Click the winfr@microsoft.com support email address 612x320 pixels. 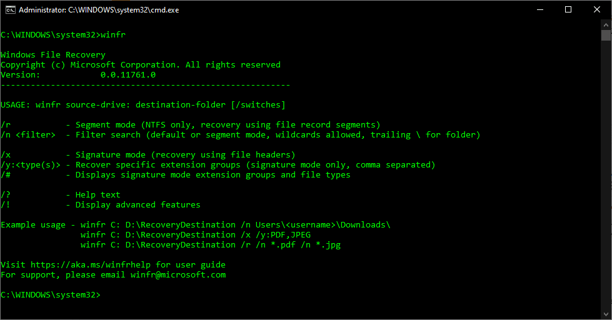[x=178, y=275]
